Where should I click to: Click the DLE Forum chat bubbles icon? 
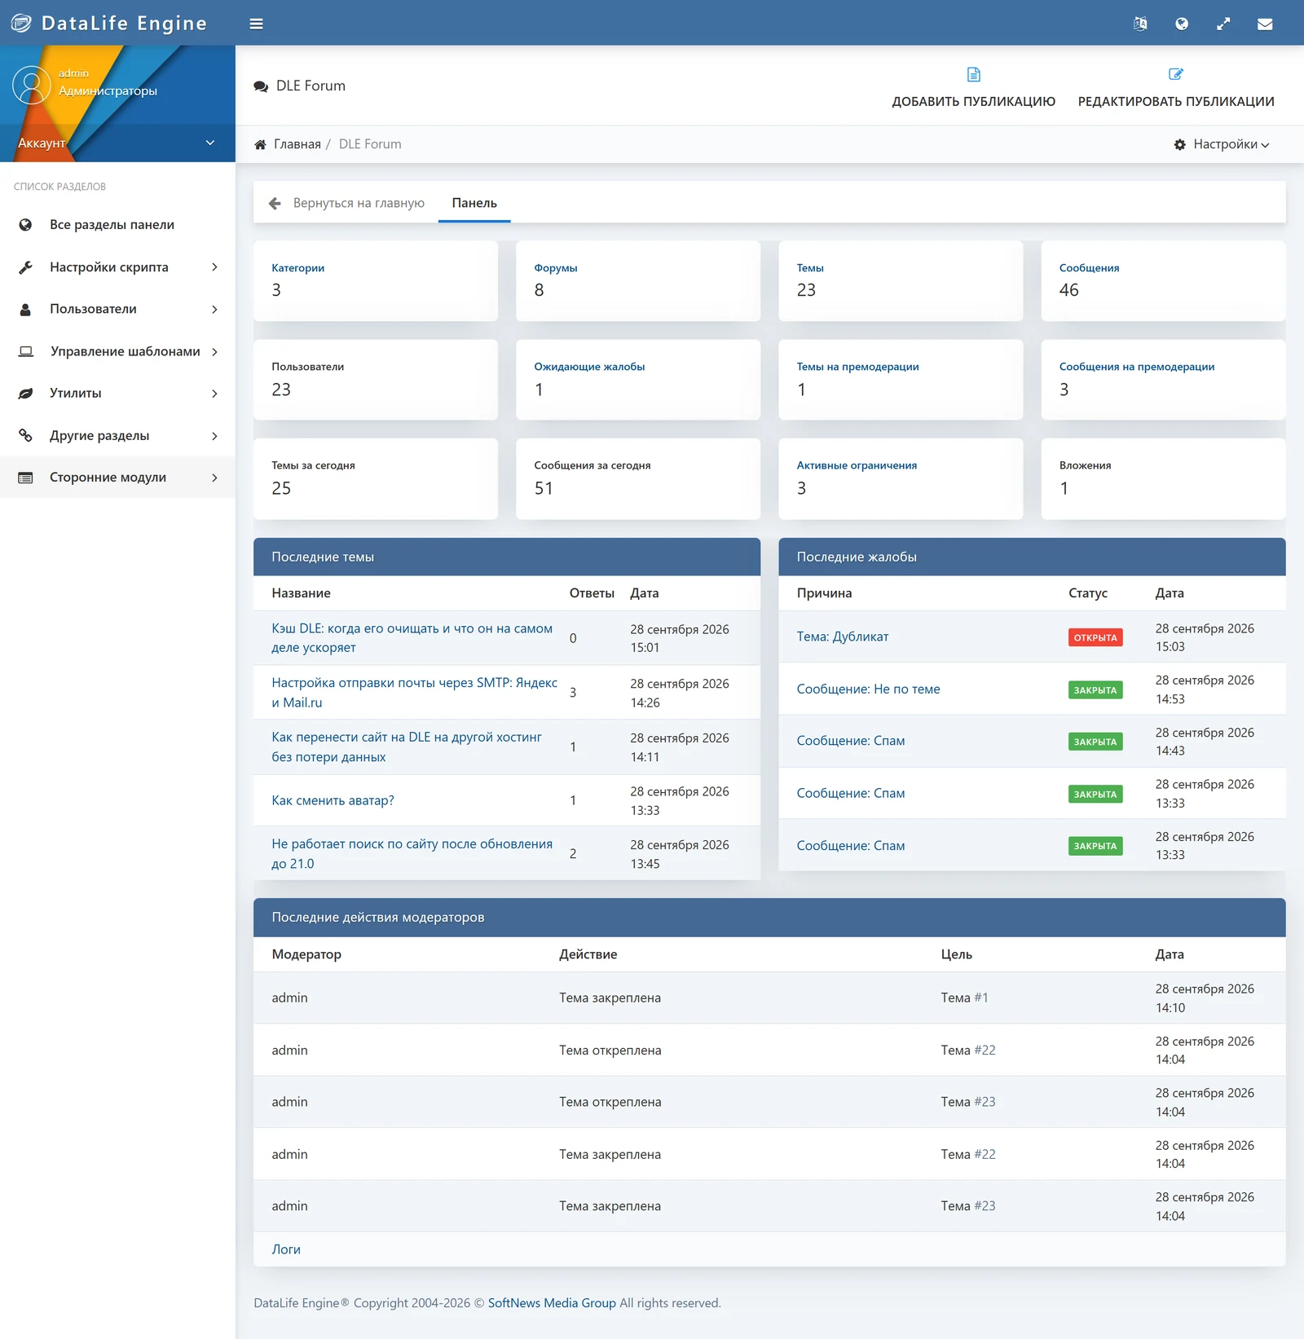tap(261, 86)
